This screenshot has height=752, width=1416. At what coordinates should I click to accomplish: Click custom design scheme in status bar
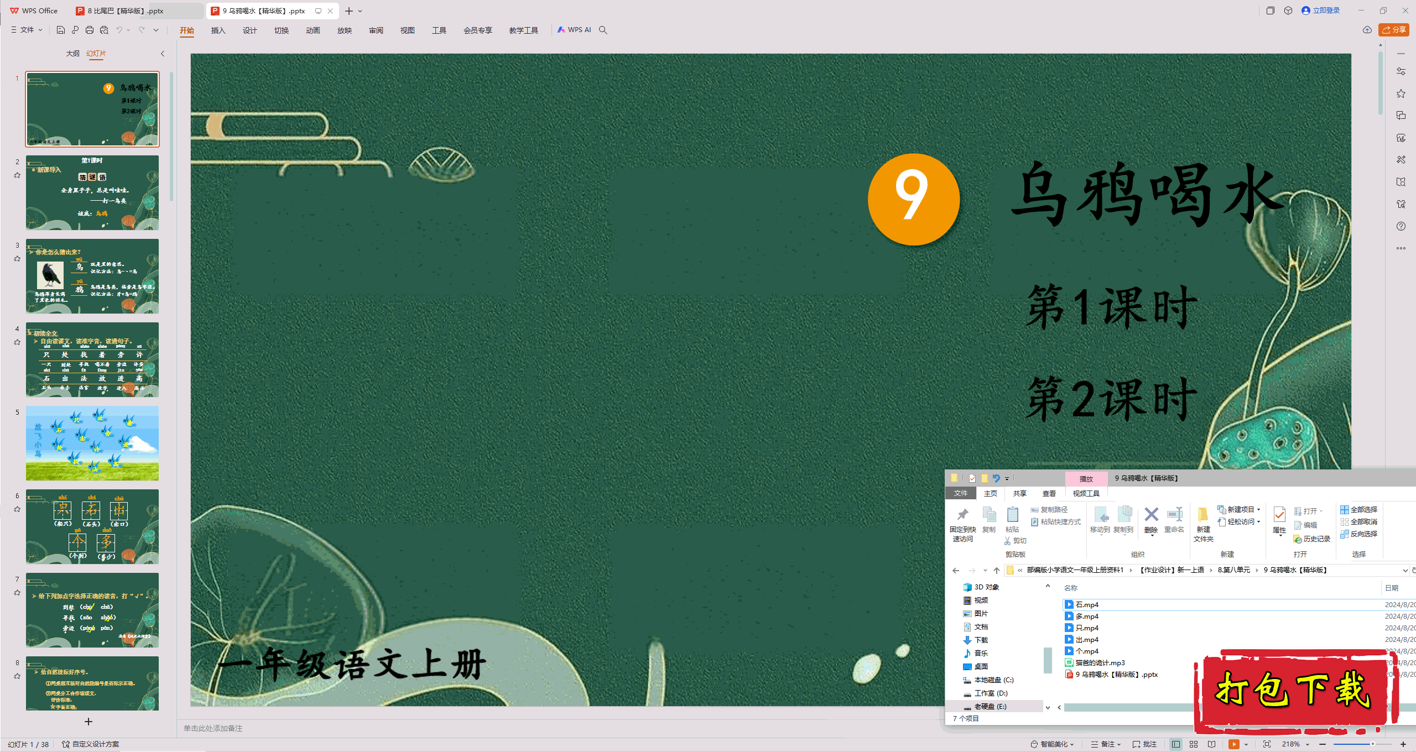tap(91, 744)
